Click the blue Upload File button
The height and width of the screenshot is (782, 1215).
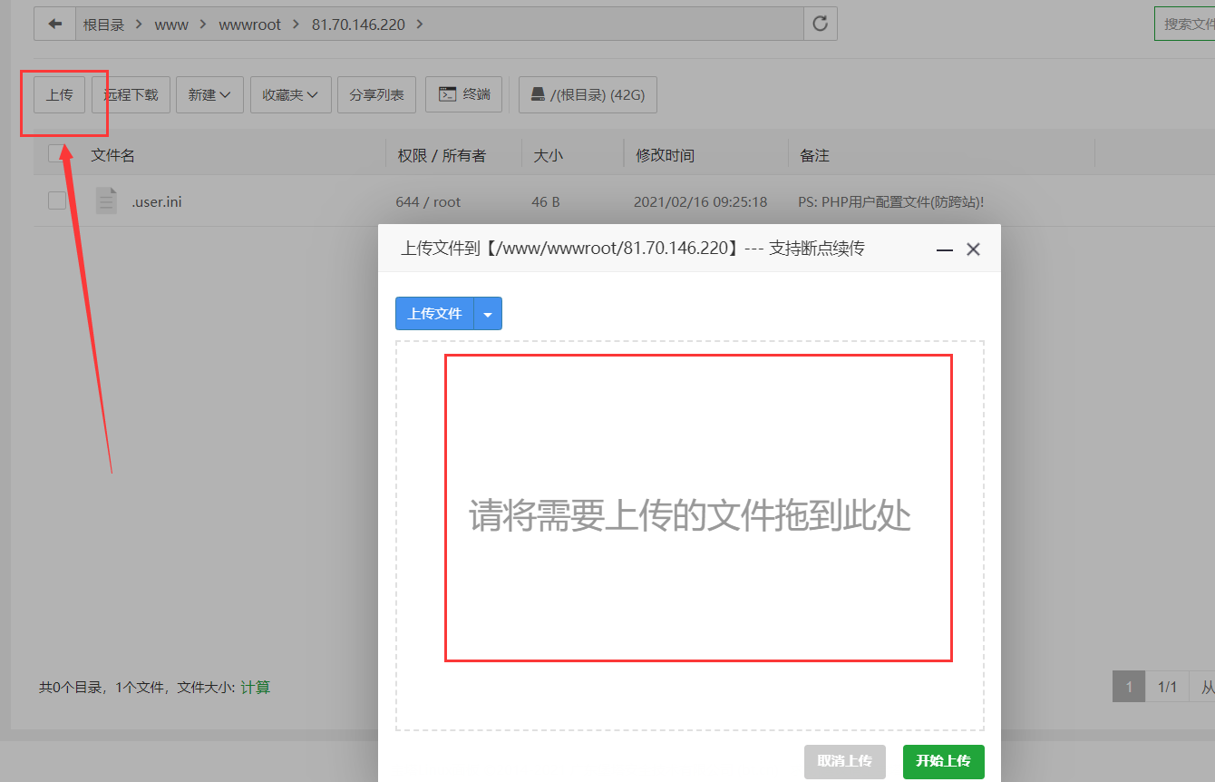[434, 314]
